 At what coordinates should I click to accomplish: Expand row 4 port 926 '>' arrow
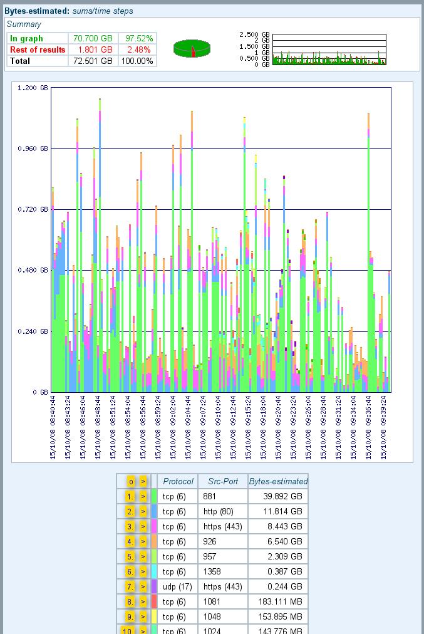[143, 541]
